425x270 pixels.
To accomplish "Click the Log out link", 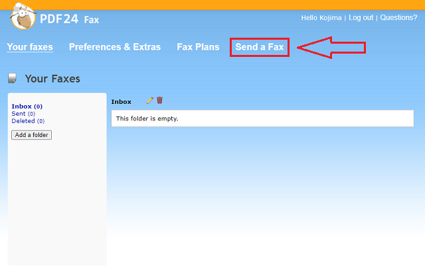I will (361, 18).
